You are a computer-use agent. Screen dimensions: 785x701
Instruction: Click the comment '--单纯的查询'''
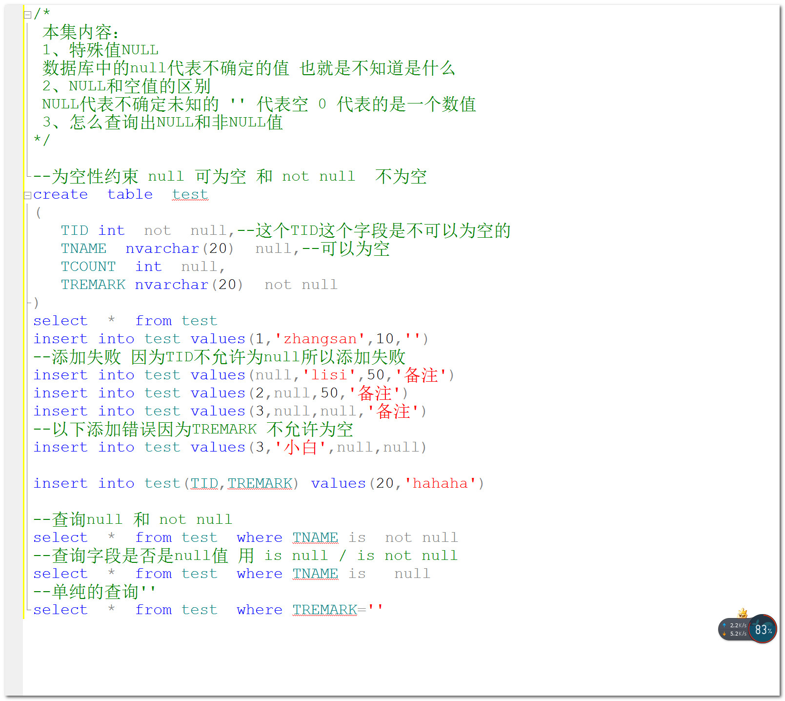[x=95, y=592]
